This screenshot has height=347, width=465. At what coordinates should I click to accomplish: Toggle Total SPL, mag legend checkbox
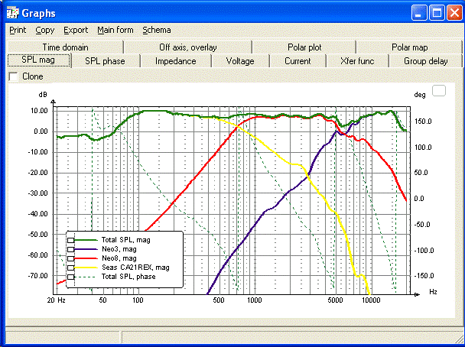(70, 240)
